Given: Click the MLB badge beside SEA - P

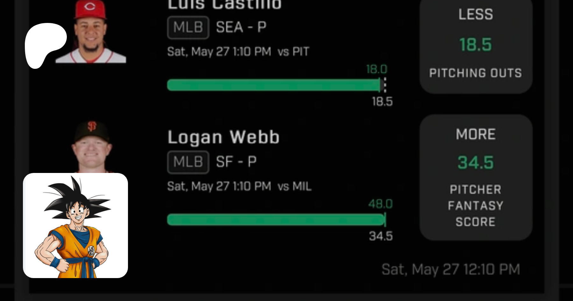Looking at the screenshot, I should pyautogui.click(x=188, y=27).
